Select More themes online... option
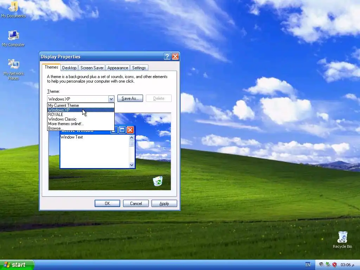This screenshot has height=270, width=360. point(81,124)
